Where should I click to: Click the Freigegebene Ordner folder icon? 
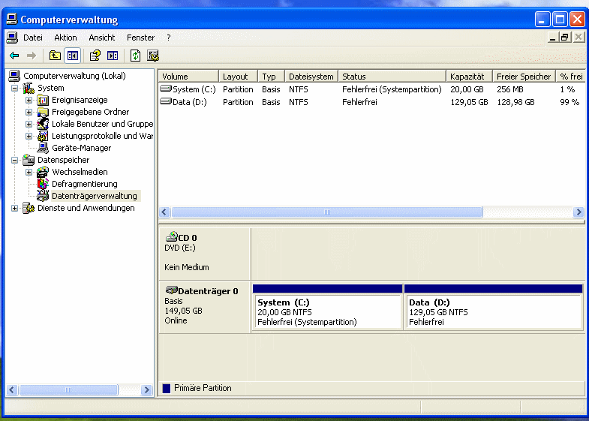point(43,112)
